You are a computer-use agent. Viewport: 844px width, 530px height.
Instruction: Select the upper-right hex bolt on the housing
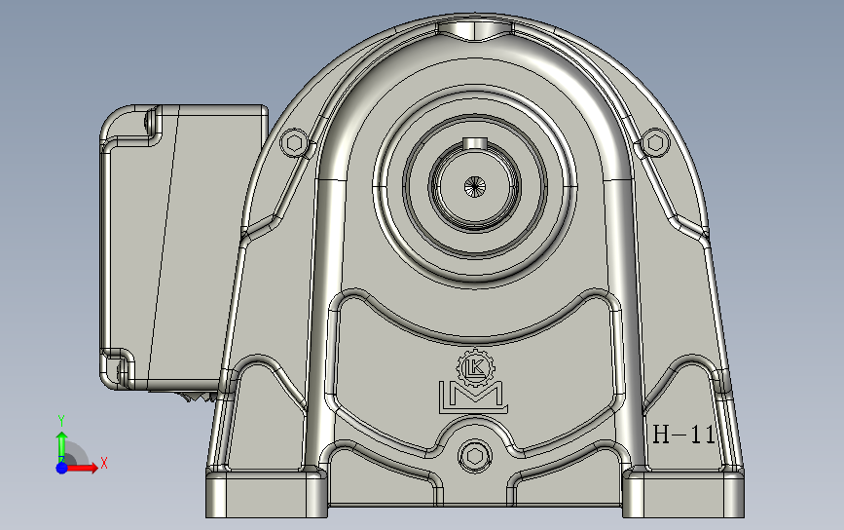tap(655, 142)
